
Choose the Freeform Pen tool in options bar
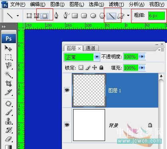coord(66,15)
